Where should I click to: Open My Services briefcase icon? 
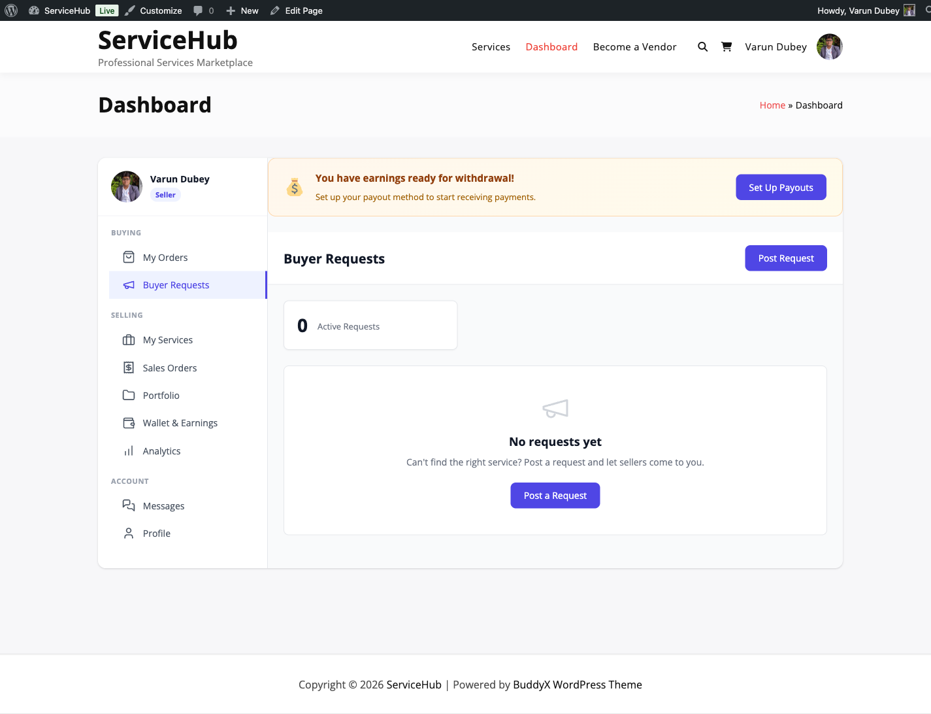tap(129, 339)
